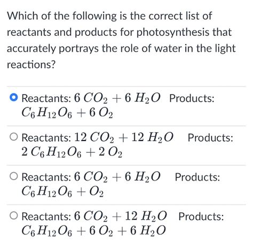The height and width of the screenshot is (249, 253).
Task: Click the Products: label in the third answer
Action: (197, 177)
